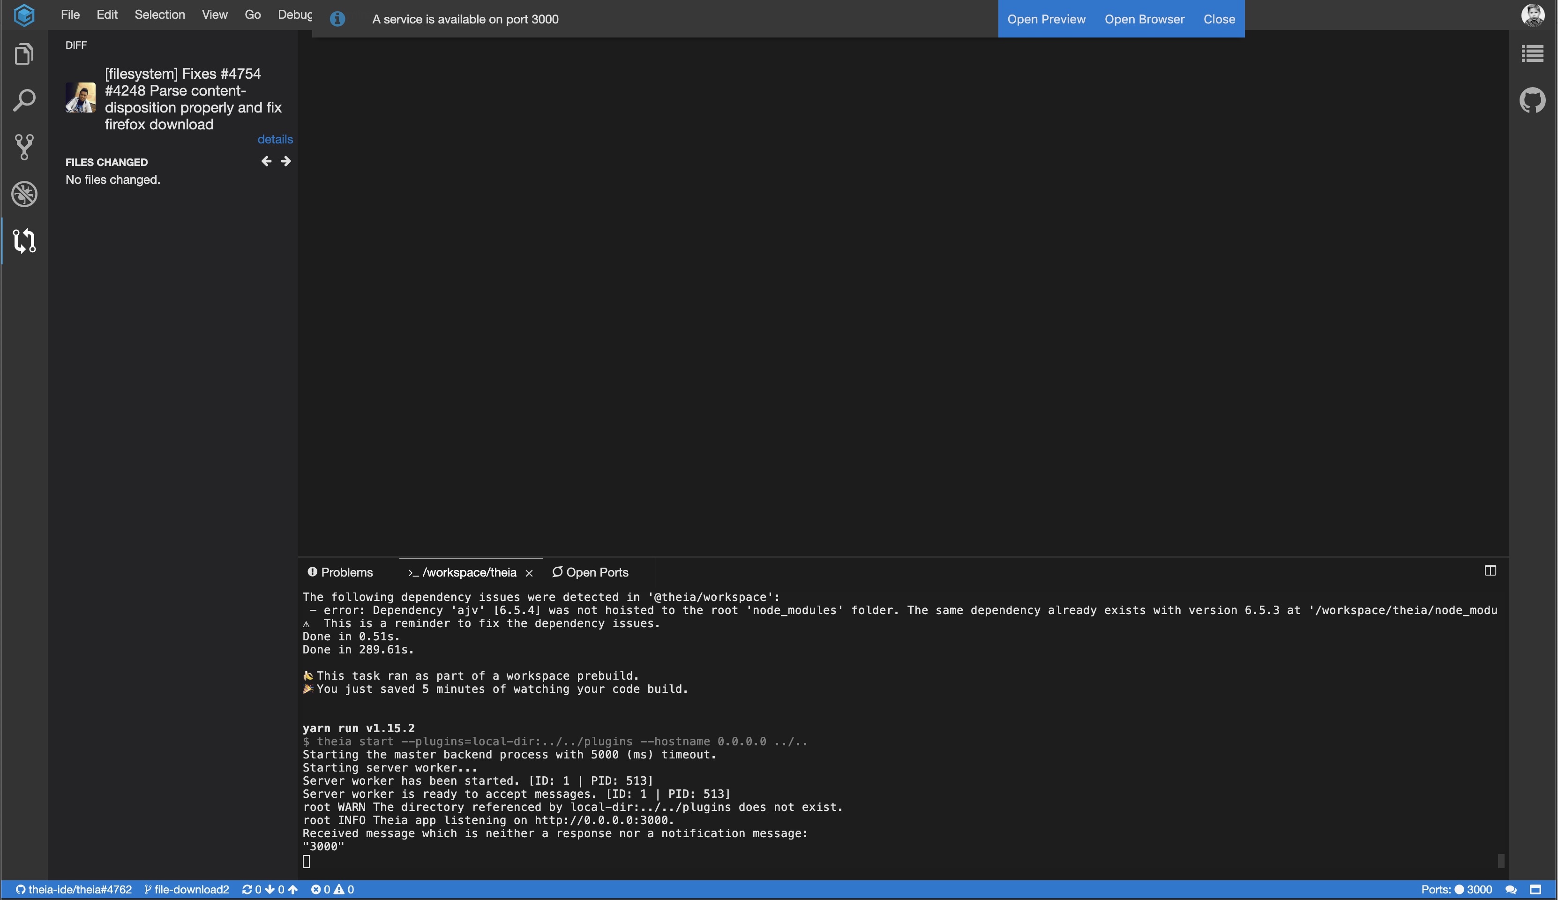Click the errors and warnings counter
Image resolution: width=1558 pixels, height=900 pixels.
(332, 890)
